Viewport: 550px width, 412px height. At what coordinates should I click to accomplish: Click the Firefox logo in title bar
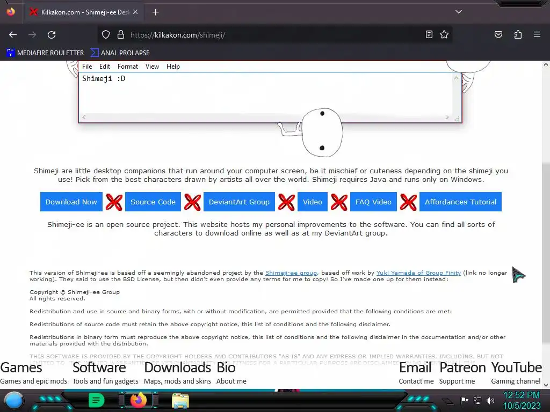point(11,12)
